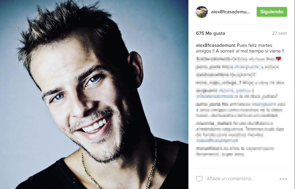Click the 27 sem timestamp
Screen dimensions: 295x189
coord(279,33)
